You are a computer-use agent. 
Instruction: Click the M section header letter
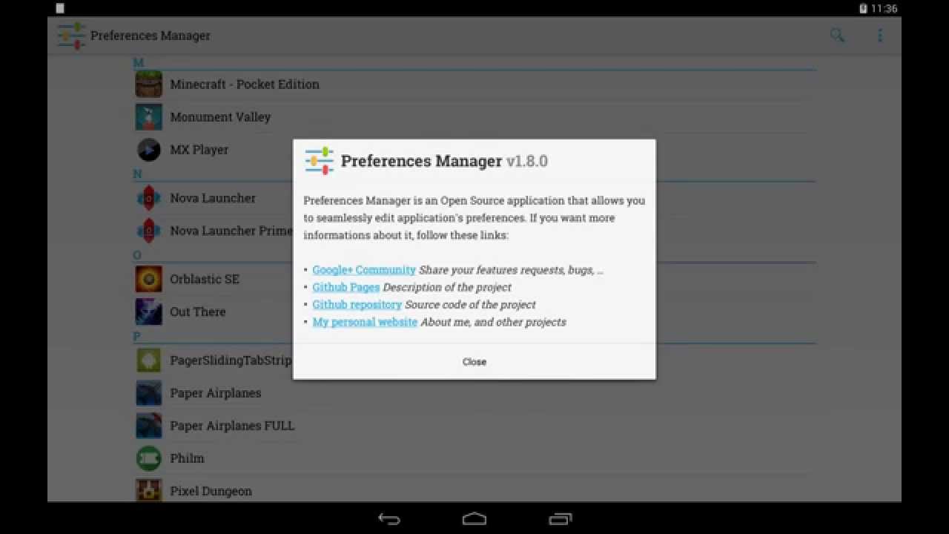point(139,63)
